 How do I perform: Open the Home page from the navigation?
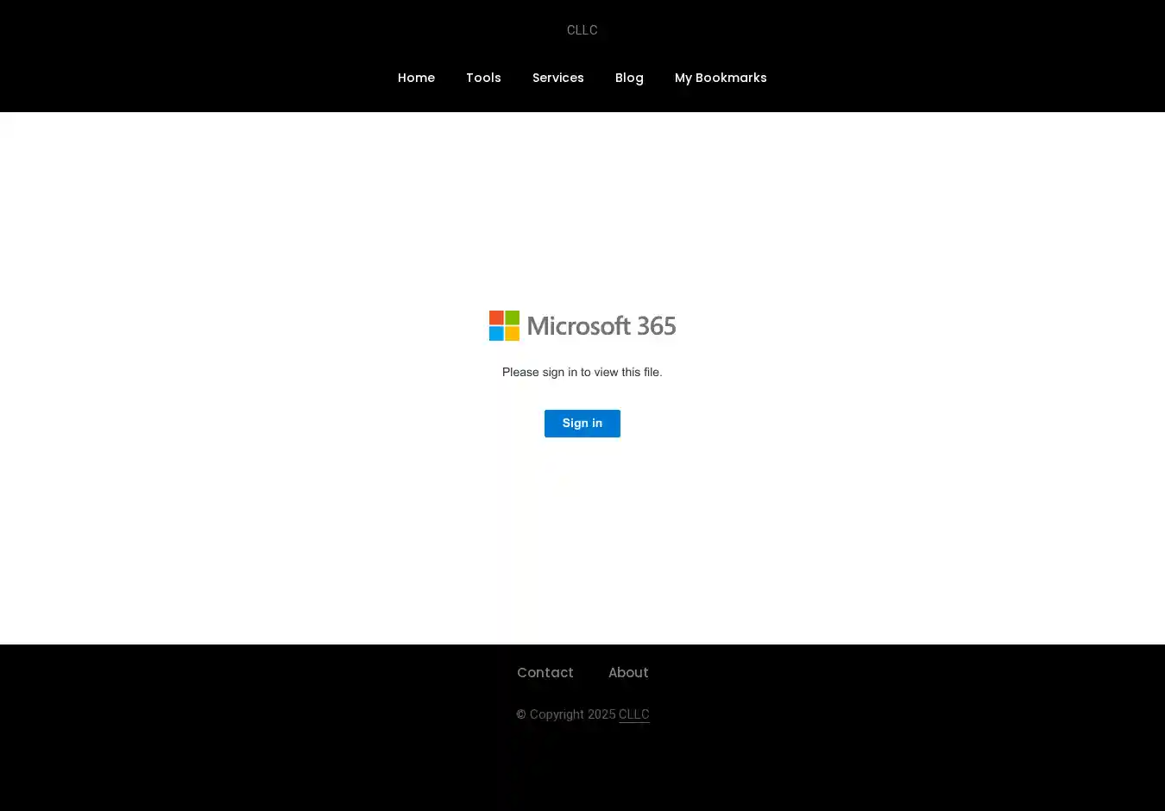point(416,78)
